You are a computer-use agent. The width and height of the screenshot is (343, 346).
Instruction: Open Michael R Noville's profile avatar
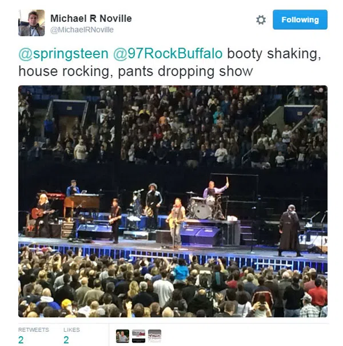(31, 23)
